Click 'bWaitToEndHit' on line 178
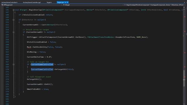Image resolution: width=187 pixels, height=105 pixels. click(34, 89)
